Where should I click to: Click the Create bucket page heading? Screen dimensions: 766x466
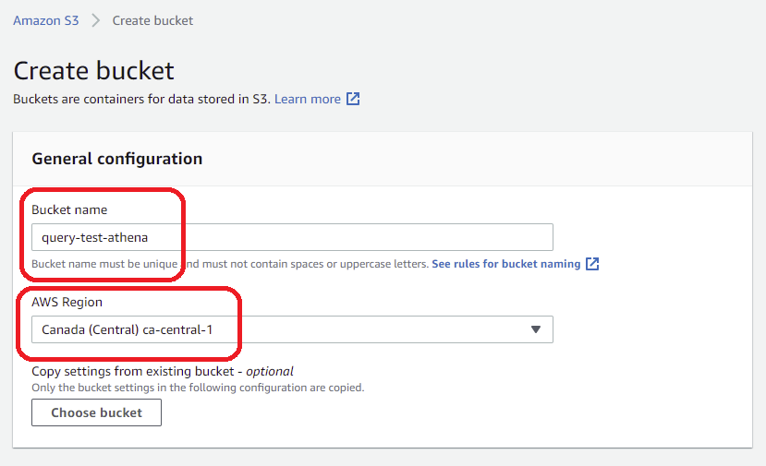pyautogui.click(x=93, y=70)
